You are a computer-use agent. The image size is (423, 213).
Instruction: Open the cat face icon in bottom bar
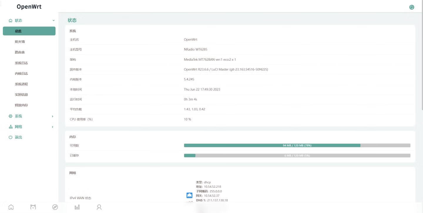point(33,207)
